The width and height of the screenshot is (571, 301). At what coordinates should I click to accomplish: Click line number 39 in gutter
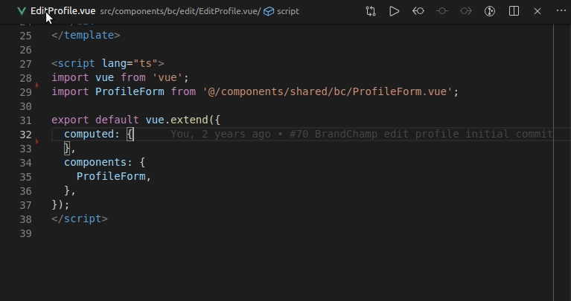(x=26, y=233)
